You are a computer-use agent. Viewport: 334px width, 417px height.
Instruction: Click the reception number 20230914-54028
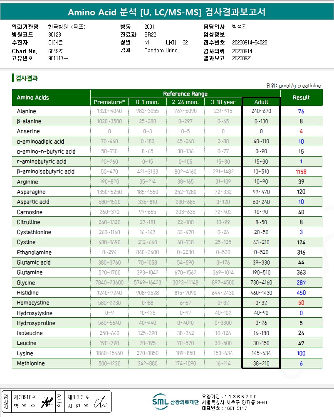[250, 42]
